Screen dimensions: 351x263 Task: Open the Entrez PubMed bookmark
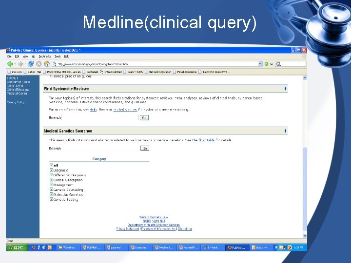tap(111, 72)
